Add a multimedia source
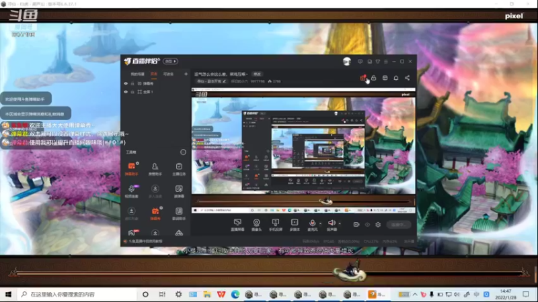 (295, 225)
